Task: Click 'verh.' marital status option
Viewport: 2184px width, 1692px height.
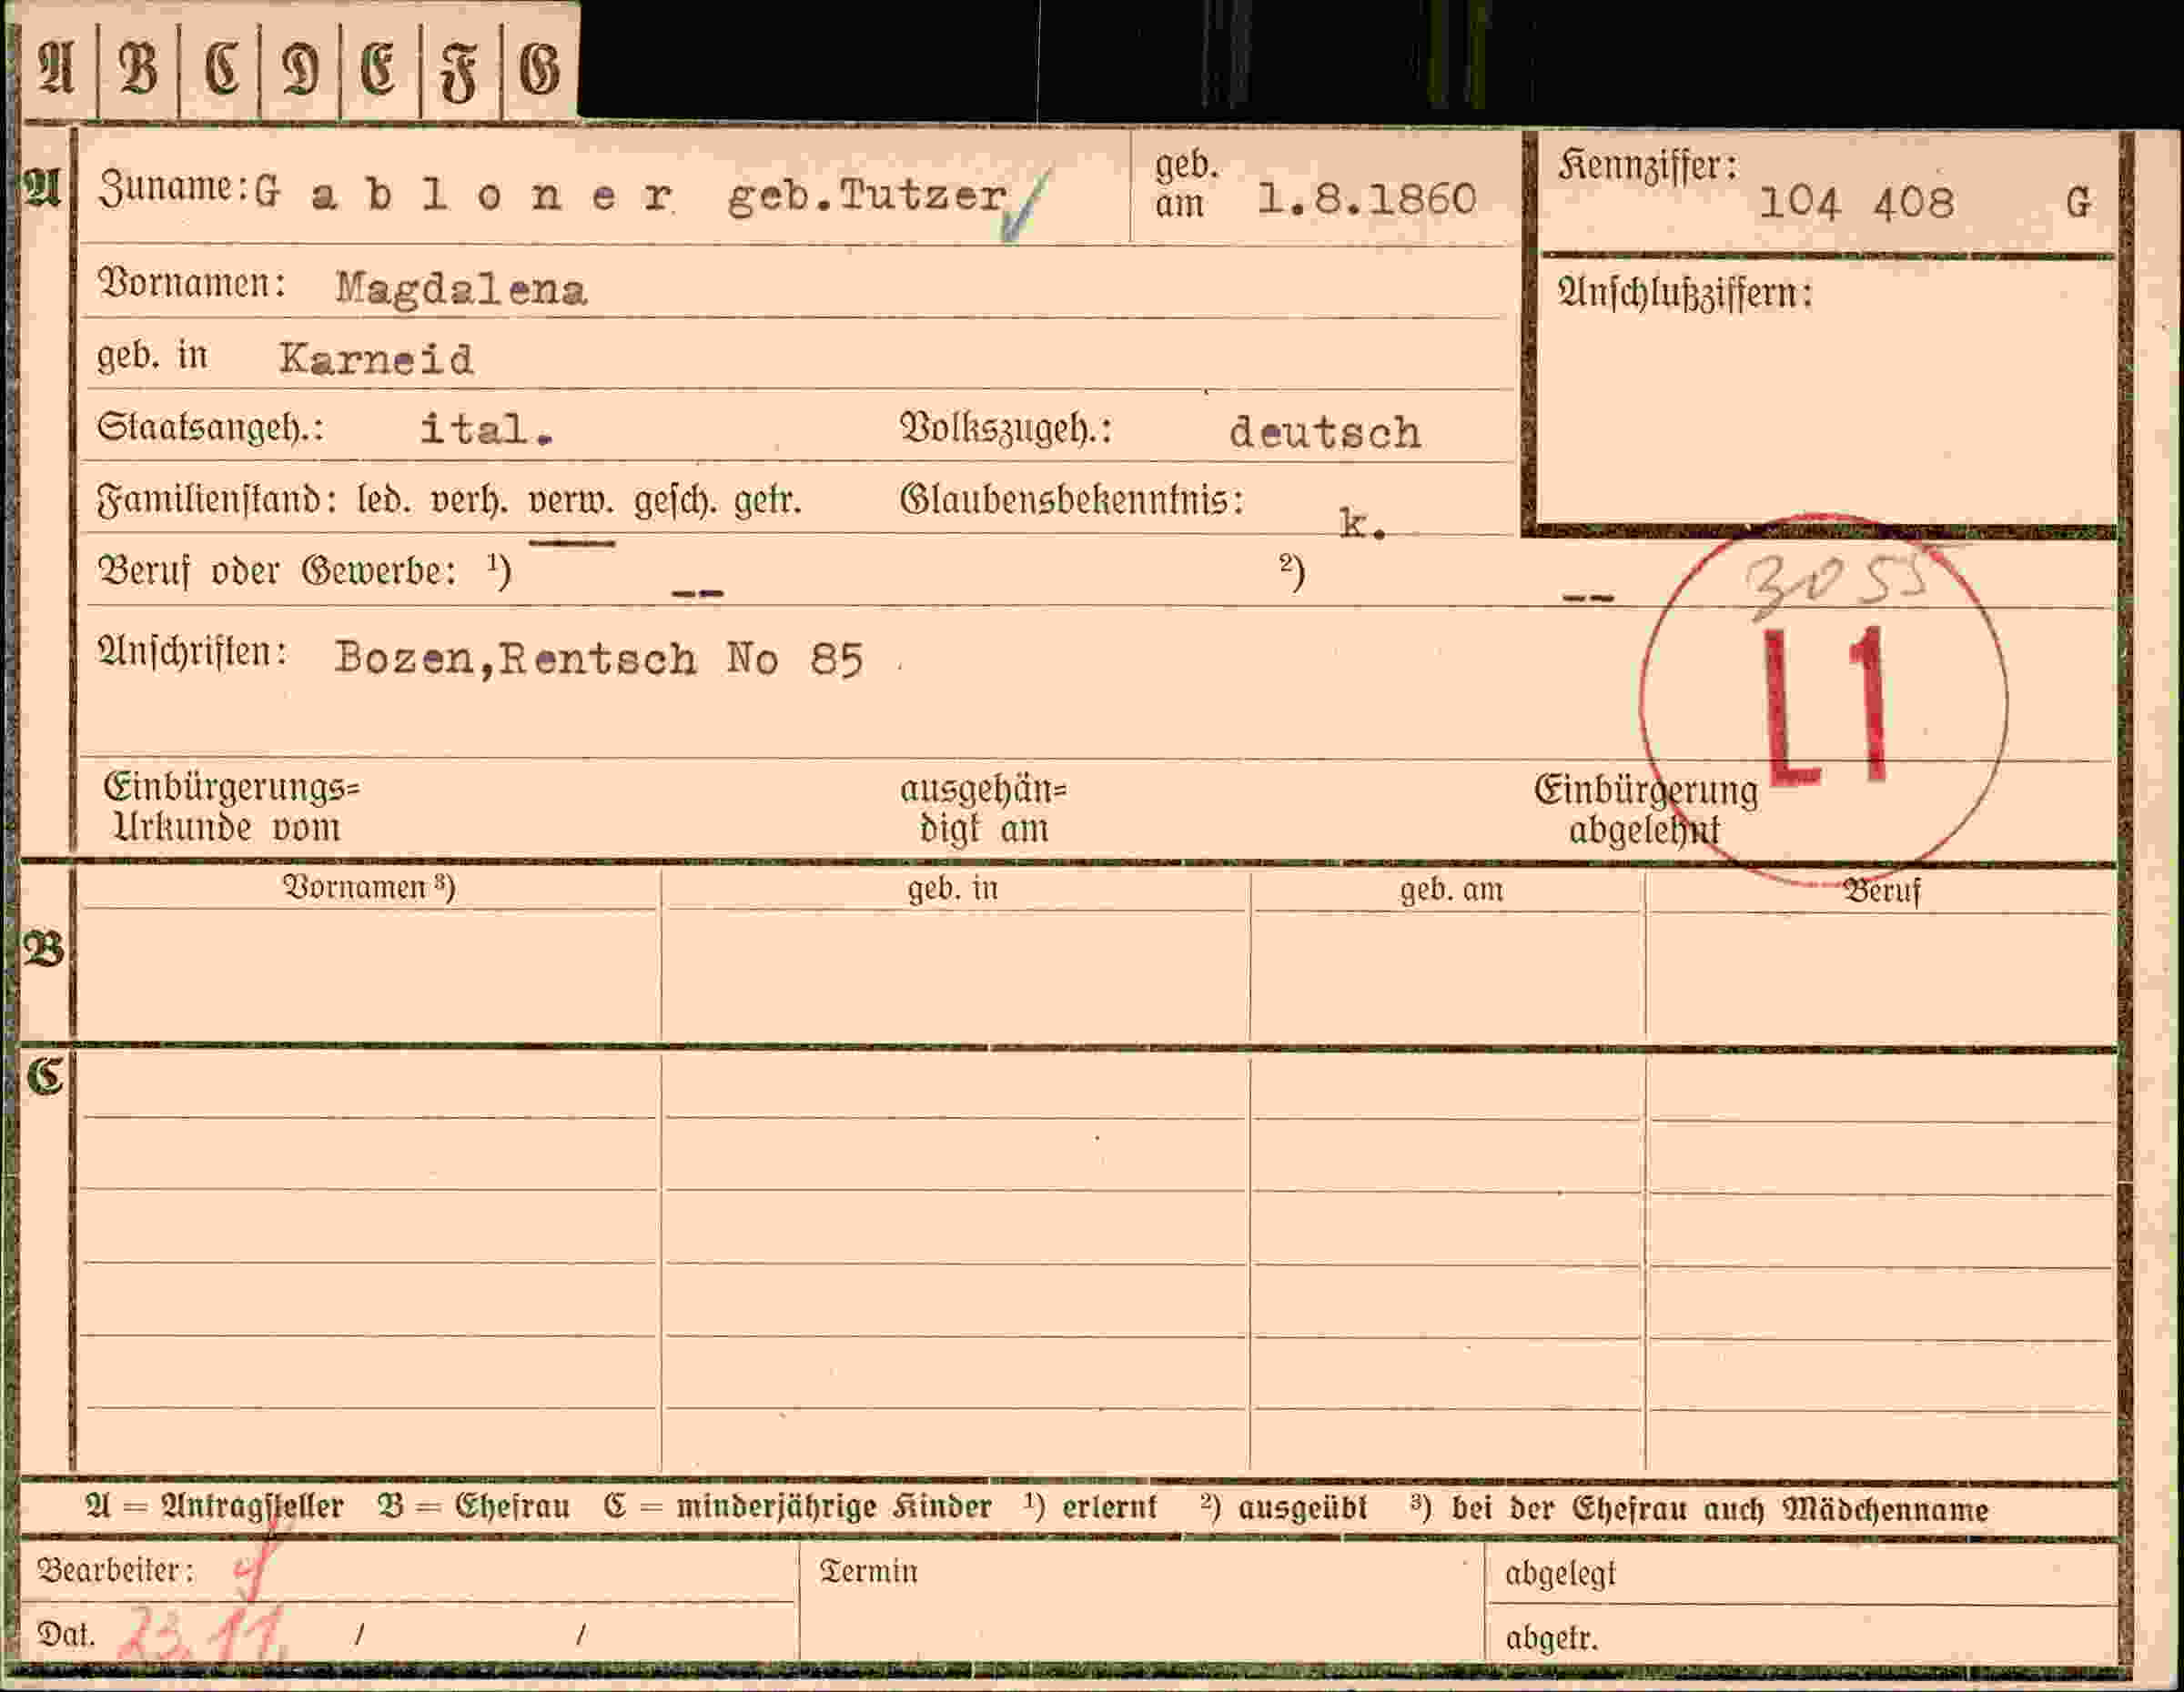Action: tap(469, 499)
